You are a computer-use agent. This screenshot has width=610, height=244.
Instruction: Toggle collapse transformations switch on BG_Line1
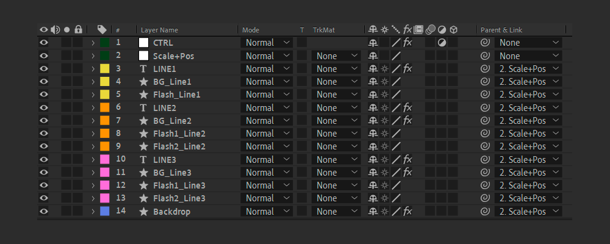coord(384,82)
